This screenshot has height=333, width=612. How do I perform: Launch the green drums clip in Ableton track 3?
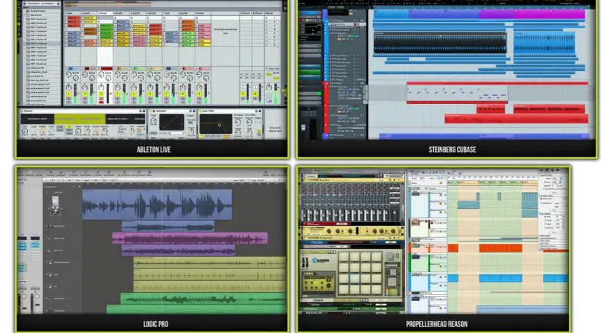(x=106, y=26)
